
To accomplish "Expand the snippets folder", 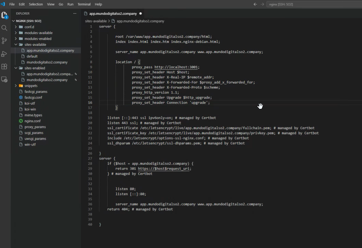I will 16,86.
